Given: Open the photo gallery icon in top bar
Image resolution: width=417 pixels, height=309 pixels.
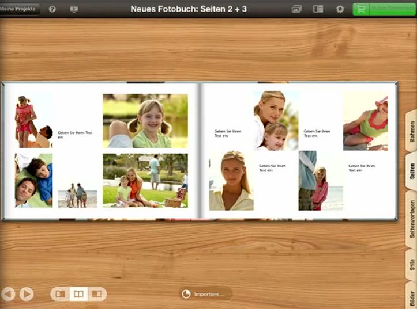Looking at the screenshot, I should pos(296,9).
